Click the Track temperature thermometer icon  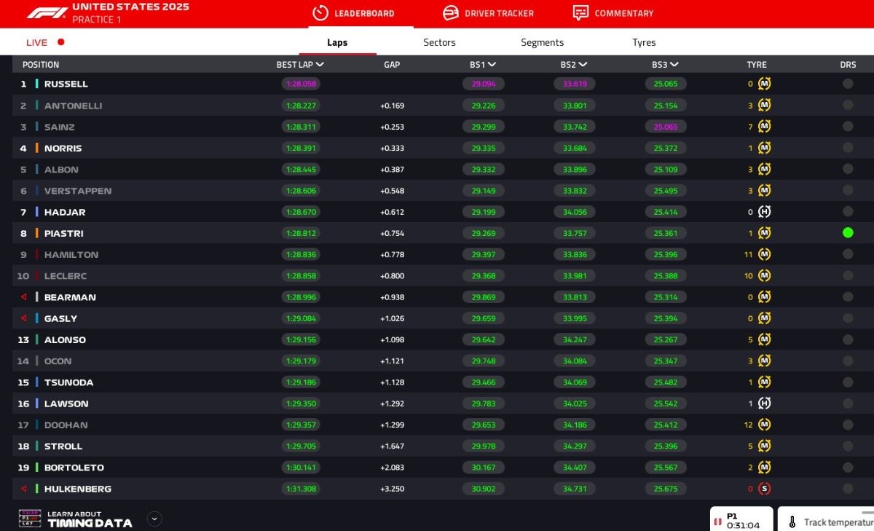tap(792, 522)
